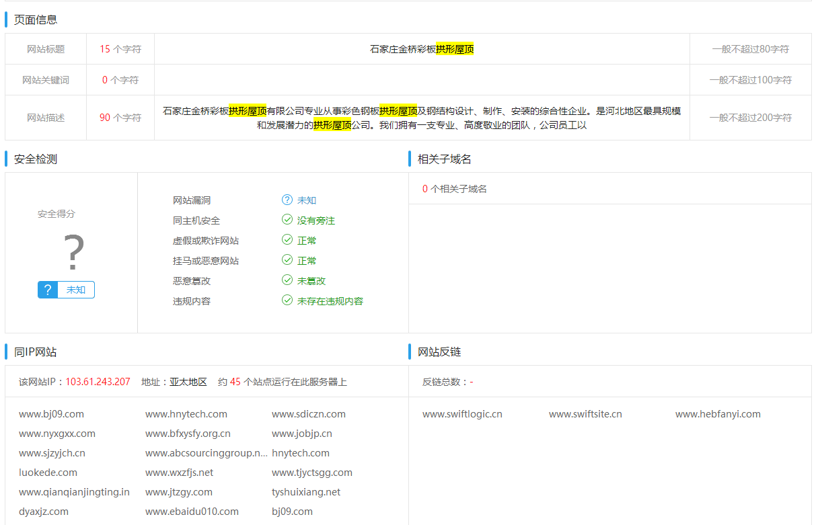Viewport: 818px width, 525px height.
Task: Click the 没有旁注 status text
Action: (316, 220)
